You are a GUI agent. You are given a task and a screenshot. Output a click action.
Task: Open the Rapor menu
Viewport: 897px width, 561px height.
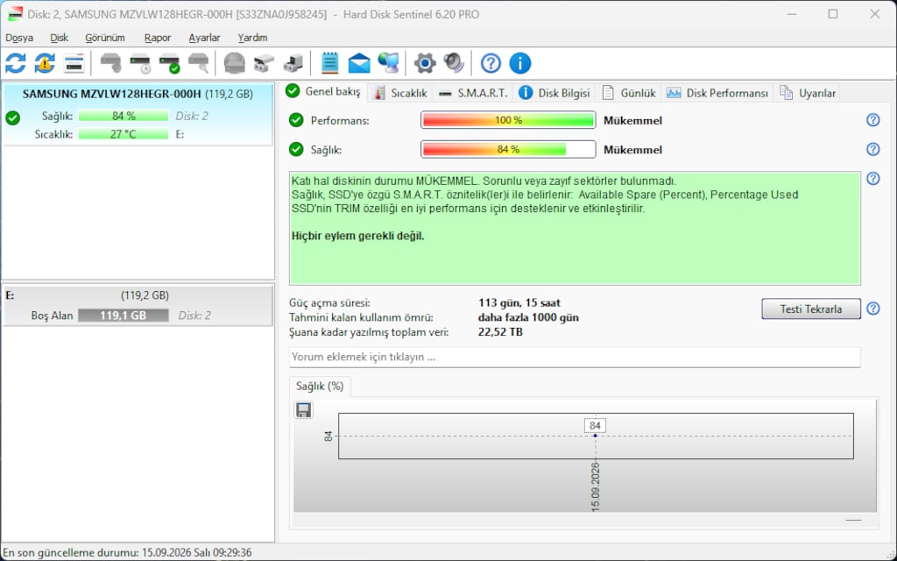pos(158,38)
